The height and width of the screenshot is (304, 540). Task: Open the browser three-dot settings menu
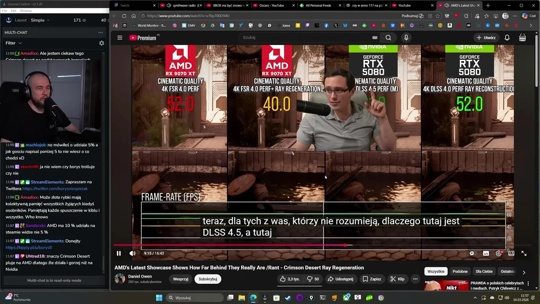(515, 16)
